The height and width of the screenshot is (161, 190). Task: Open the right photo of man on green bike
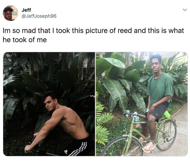point(142,104)
